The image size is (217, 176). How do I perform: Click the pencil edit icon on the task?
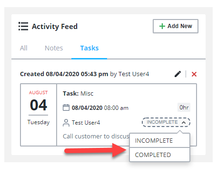[178, 74]
